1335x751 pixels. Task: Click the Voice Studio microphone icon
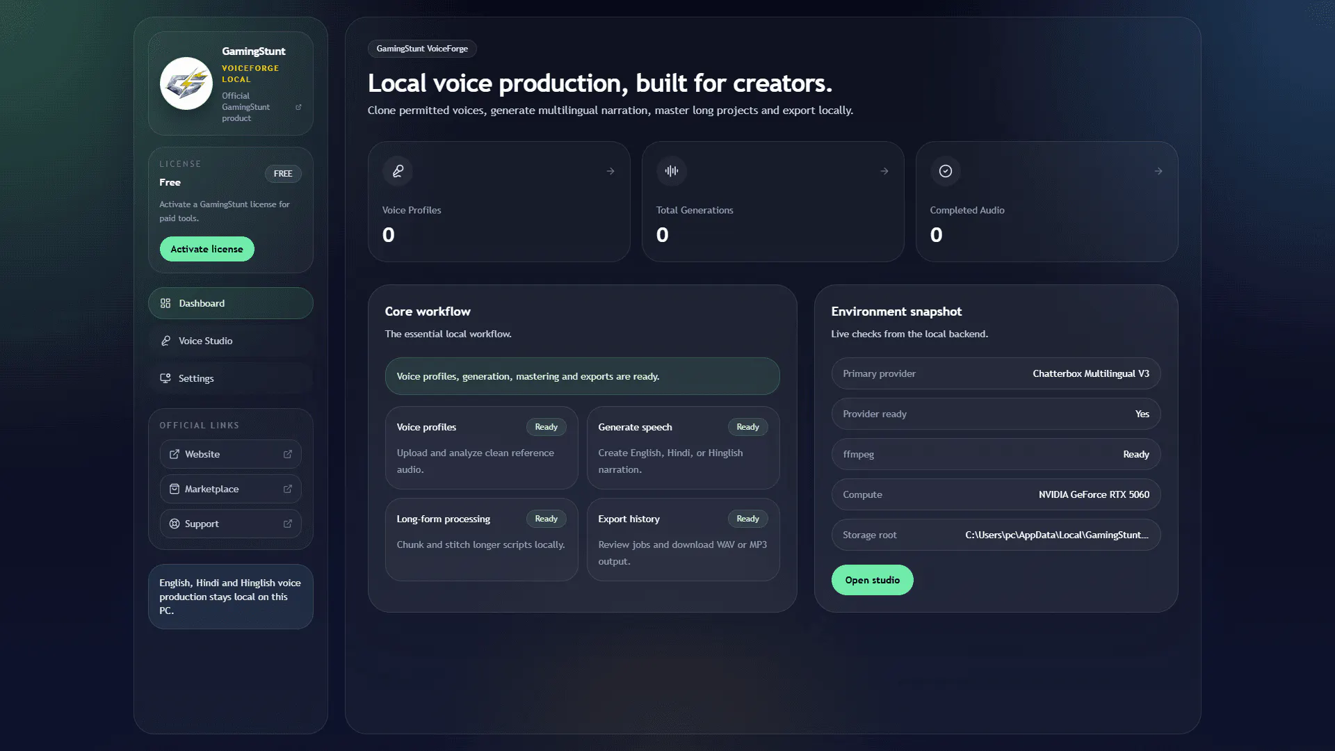[165, 341]
